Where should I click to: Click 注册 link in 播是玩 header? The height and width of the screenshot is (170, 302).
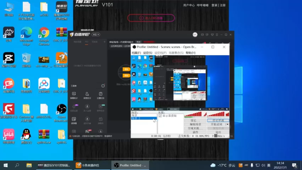(223, 5)
